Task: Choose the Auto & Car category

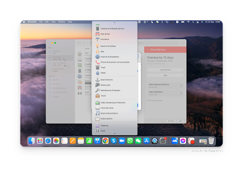Action: [x=115, y=34]
